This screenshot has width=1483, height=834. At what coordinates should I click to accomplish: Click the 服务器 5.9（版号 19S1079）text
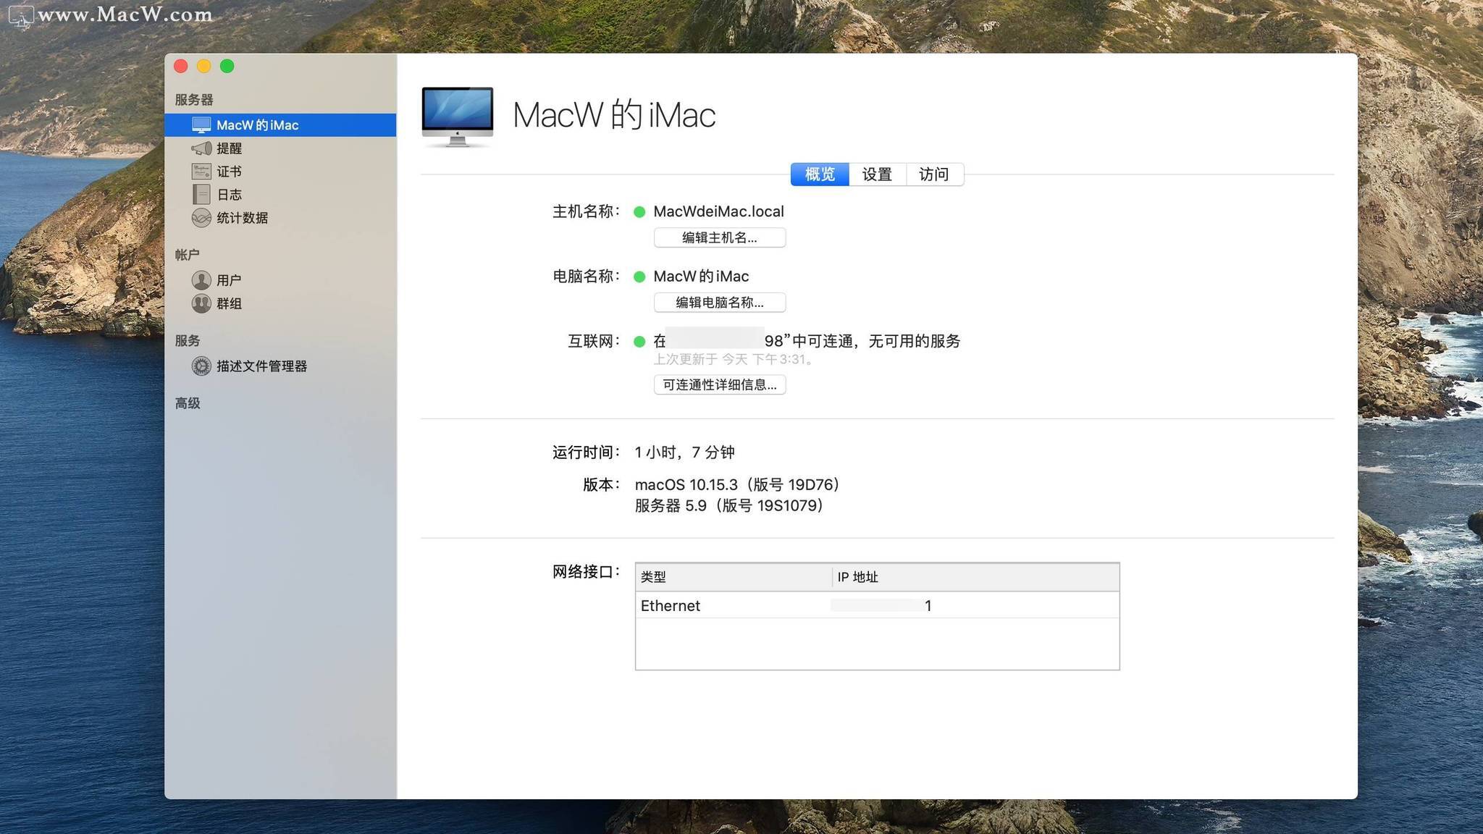pyautogui.click(x=729, y=505)
